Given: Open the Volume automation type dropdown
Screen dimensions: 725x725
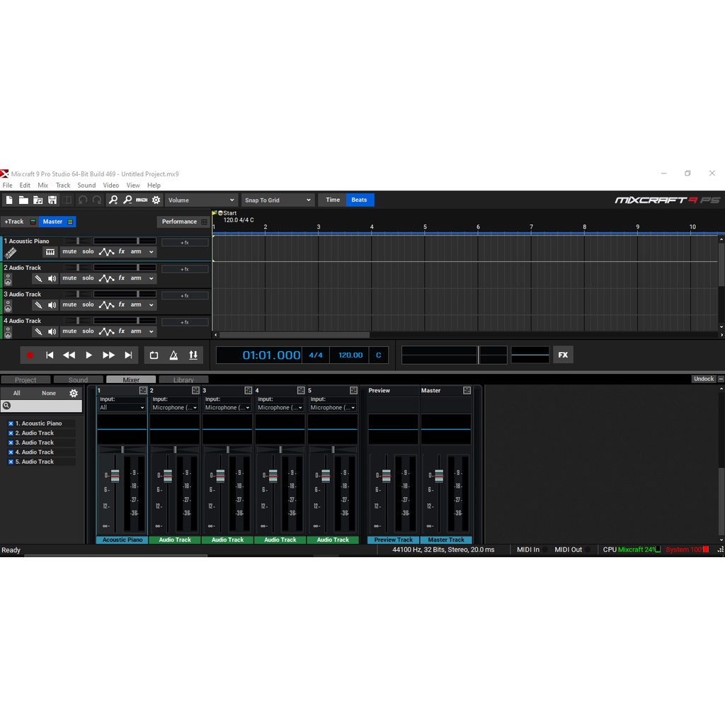Looking at the screenshot, I should coord(202,200).
